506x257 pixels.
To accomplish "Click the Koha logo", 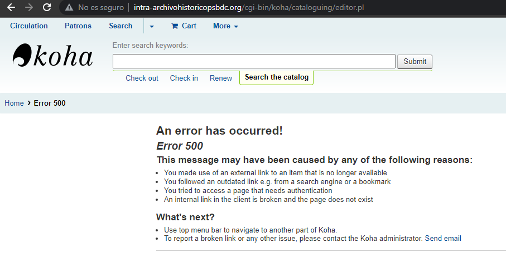I will click(53, 56).
